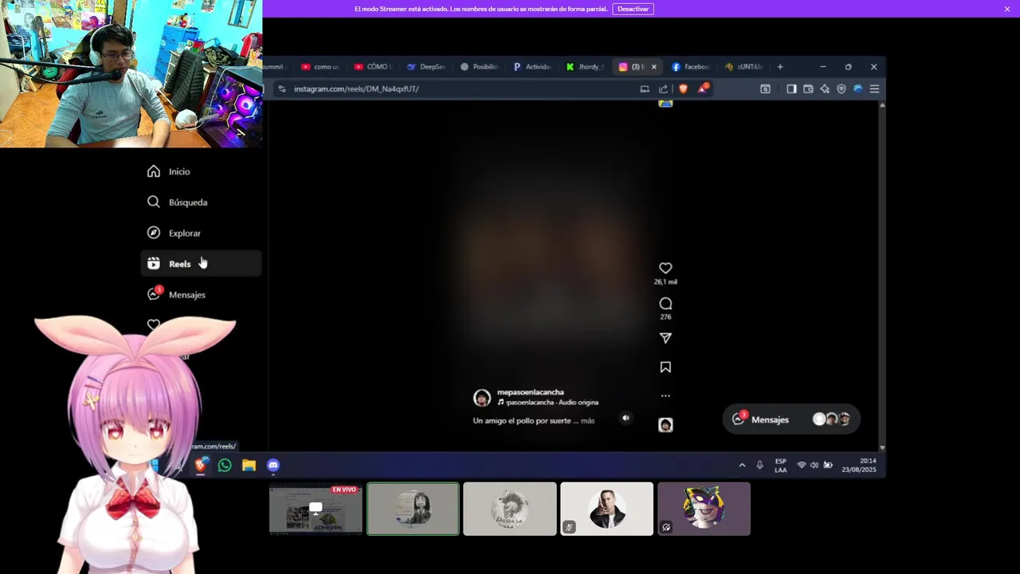Open the Explorar compass icon
This screenshot has width=1020, height=574.
[x=154, y=233]
